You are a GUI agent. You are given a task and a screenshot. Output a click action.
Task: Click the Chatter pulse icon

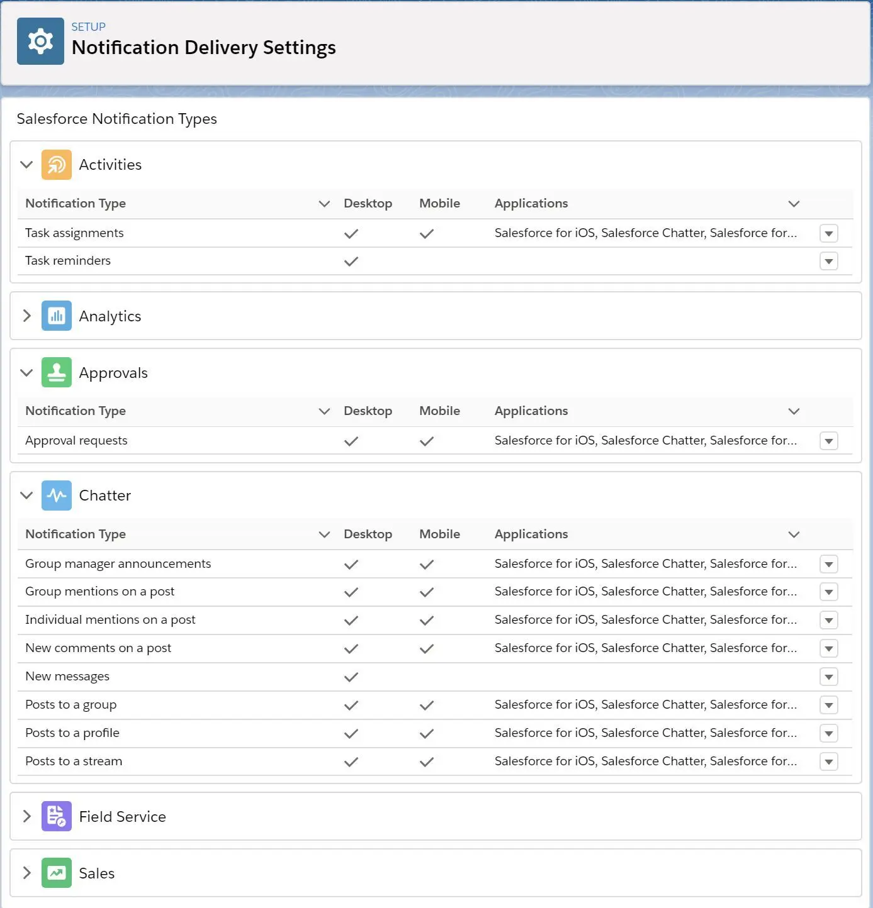[x=57, y=496]
